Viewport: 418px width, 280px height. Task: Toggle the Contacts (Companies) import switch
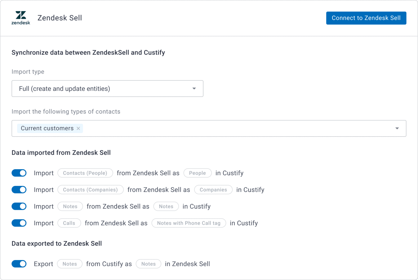tap(19, 190)
